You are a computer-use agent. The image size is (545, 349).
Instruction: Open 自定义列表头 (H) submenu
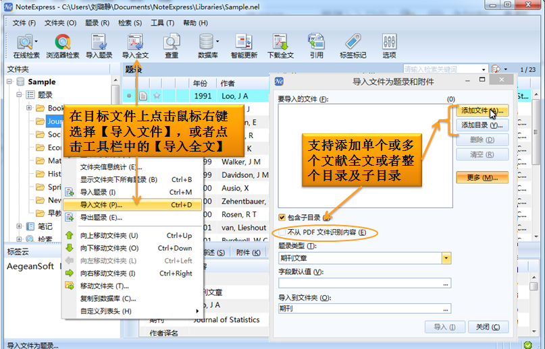[132, 311]
